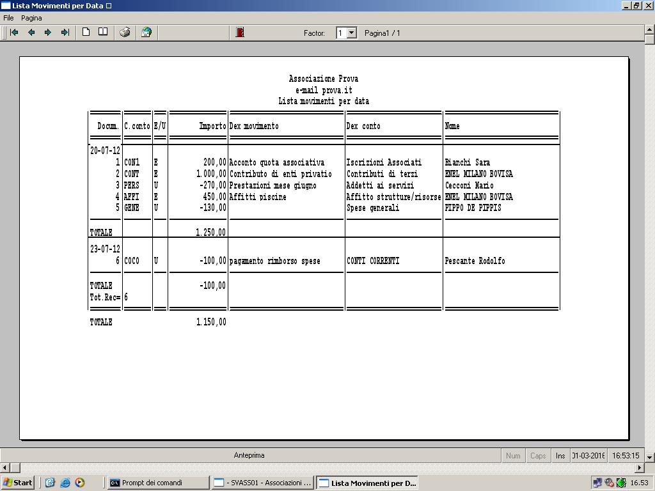Click name 'PIPPO DE PIPPIS'
The width and height of the screenshot is (655, 491).
[x=473, y=208]
